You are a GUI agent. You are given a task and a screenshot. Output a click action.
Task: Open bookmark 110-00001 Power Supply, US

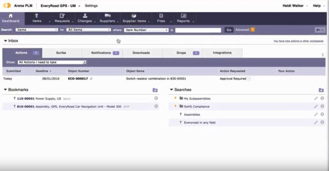39,98
